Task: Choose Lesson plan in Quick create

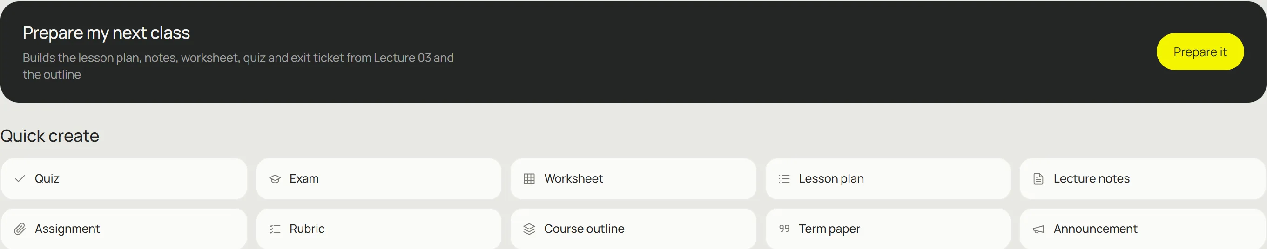Action: click(x=888, y=179)
